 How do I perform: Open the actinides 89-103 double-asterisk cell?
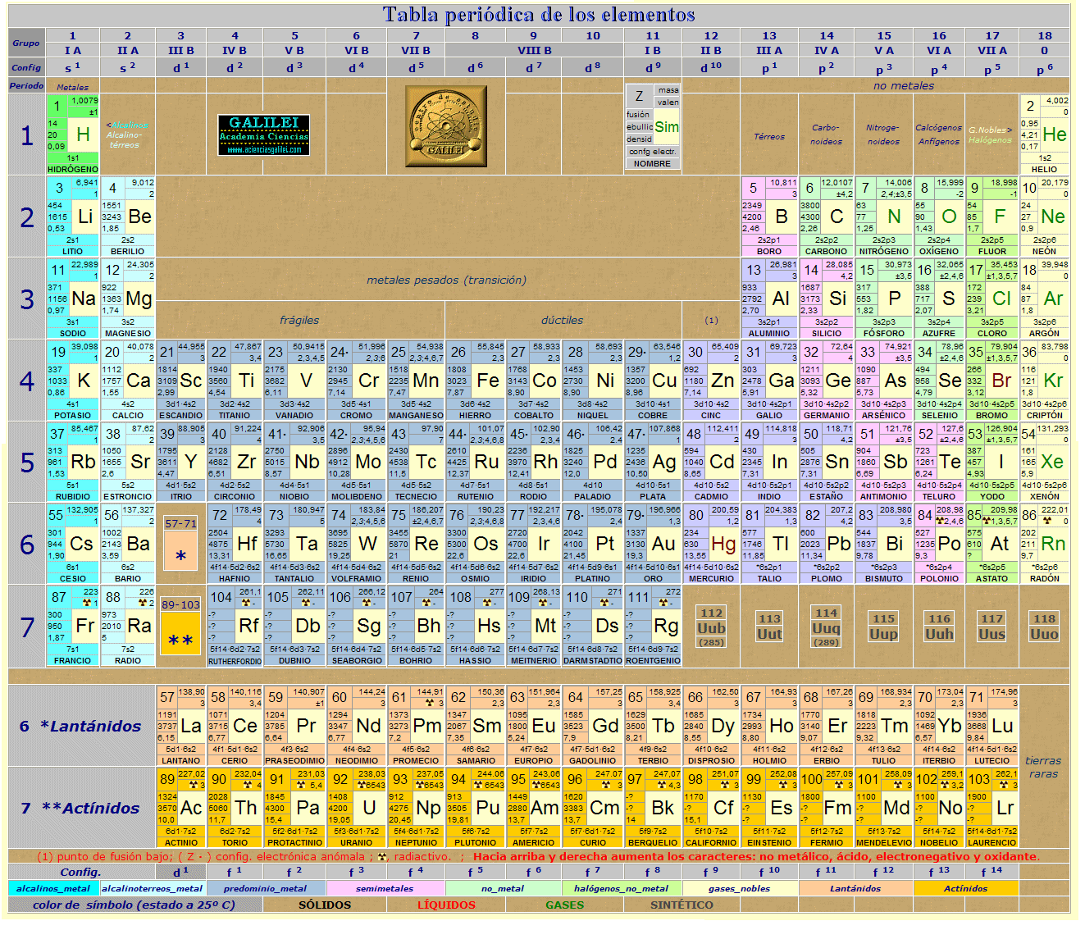pyautogui.click(x=180, y=627)
